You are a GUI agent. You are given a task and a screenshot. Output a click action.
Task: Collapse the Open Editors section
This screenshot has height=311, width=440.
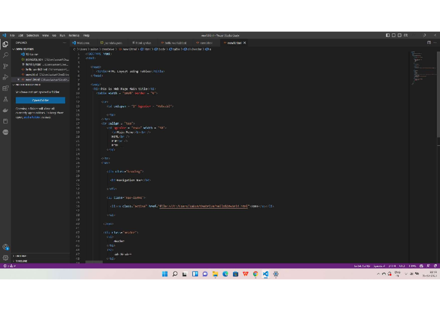[24, 49]
